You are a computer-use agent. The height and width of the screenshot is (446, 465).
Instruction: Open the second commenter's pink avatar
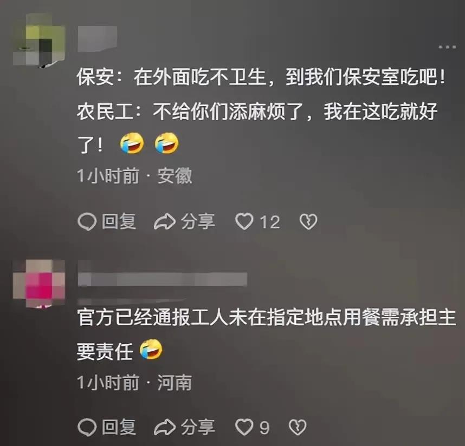tap(39, 284)
